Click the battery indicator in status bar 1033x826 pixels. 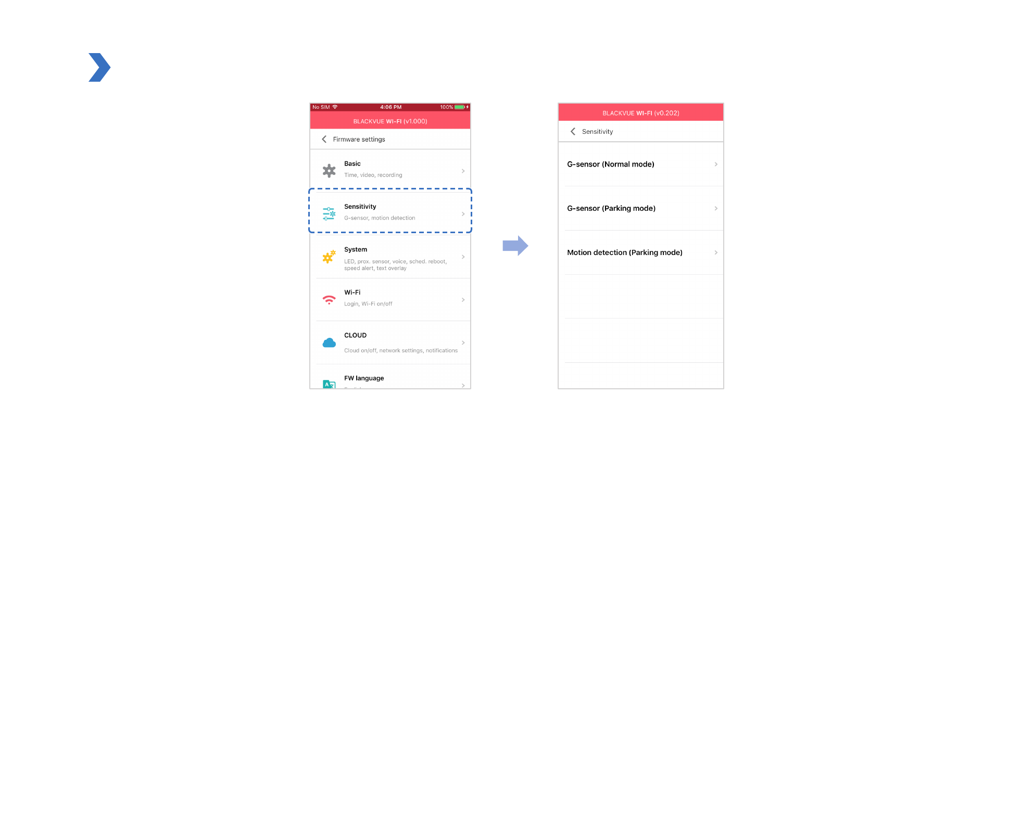(459, 107)
